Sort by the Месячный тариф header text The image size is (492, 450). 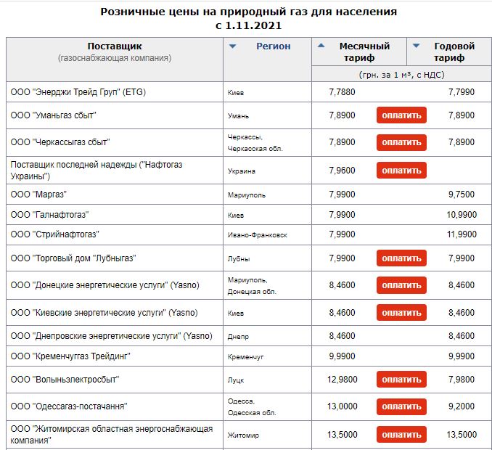[x=364, y=52]
